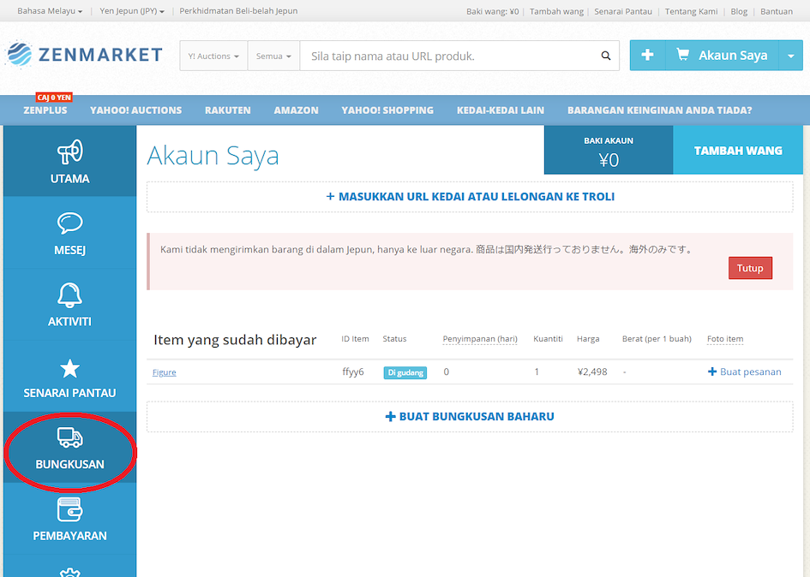Click Berat (per 1 buah) column header
The height and width of the screenshot is (577, 810).
tap(657, 339)
